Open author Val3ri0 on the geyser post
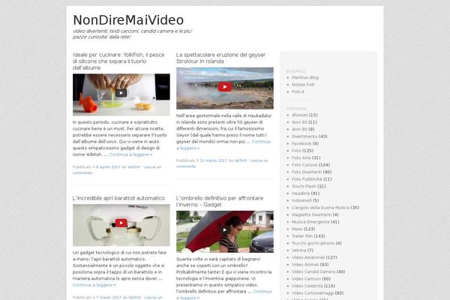The image size is (450, 300). [x=240, y=160]
